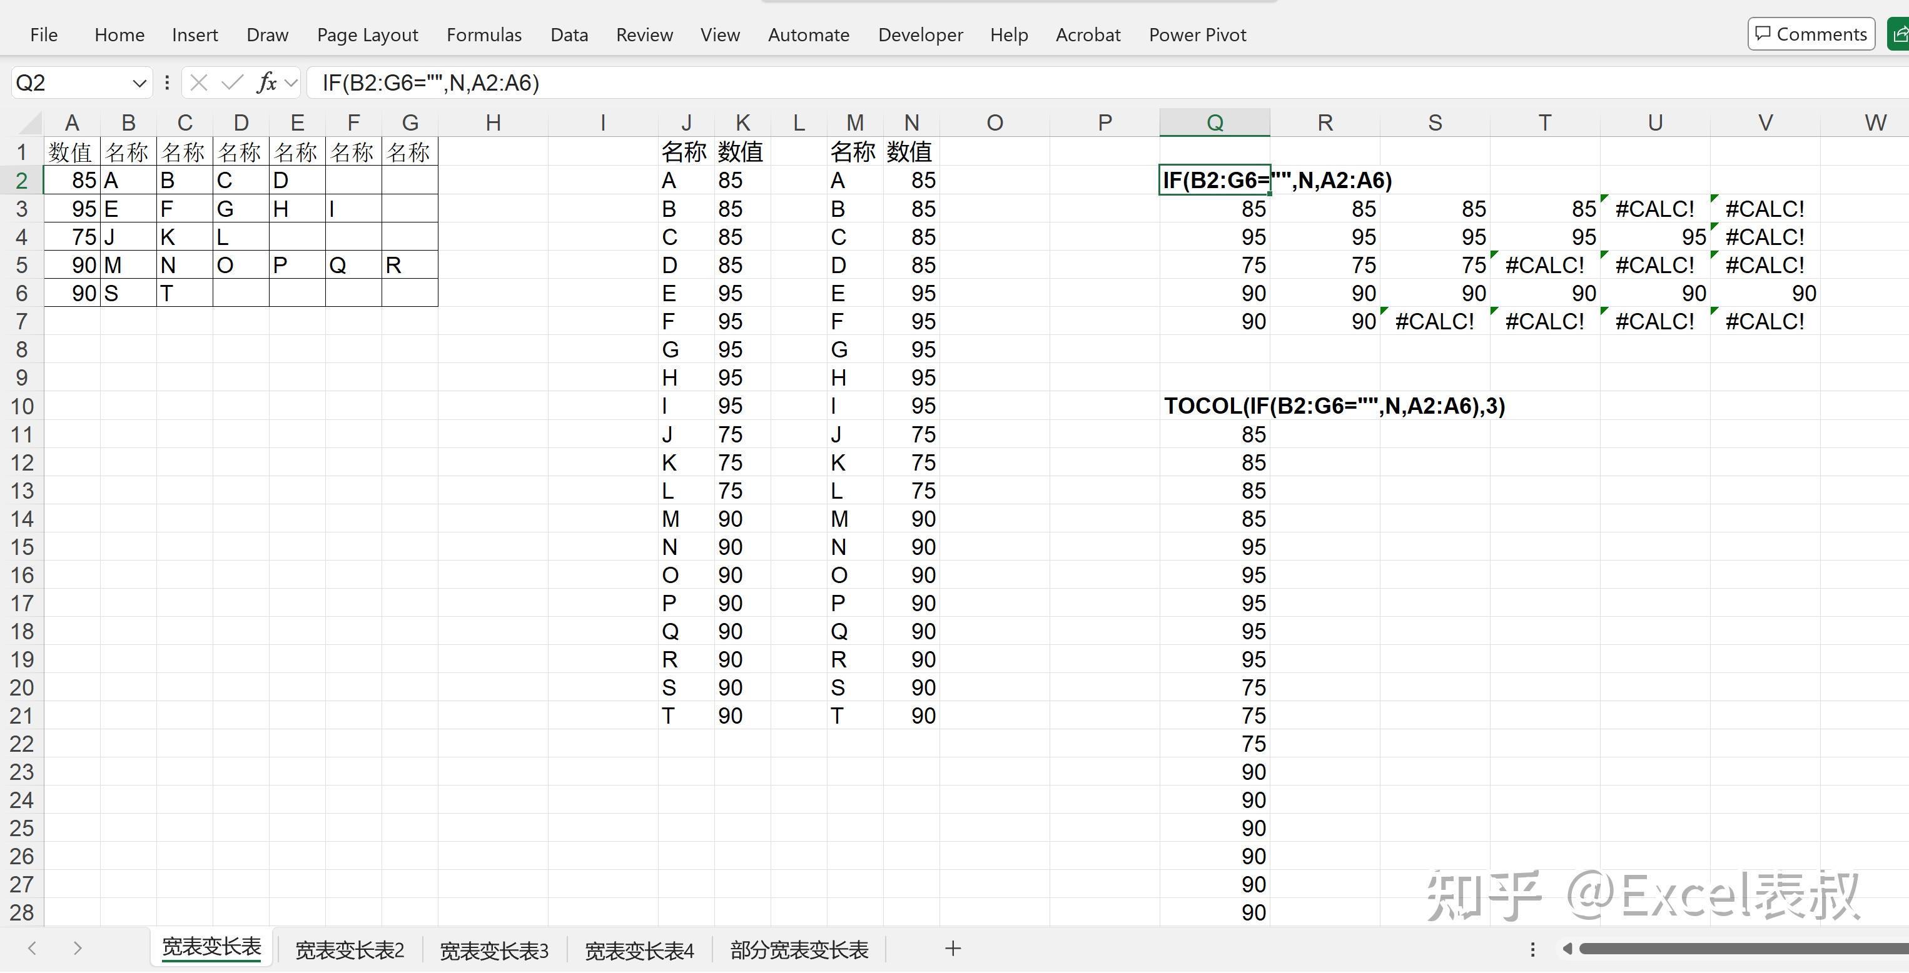Viewport: 1909px width, 973px height.
Task: Switch to sheet 宽表变长表2
Action: pos(349,950)
